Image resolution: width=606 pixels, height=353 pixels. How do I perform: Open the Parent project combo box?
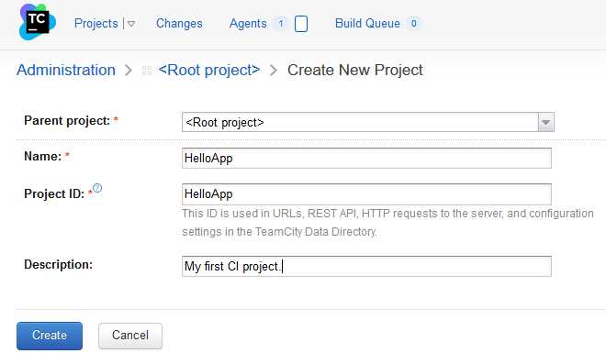point(368,122)
